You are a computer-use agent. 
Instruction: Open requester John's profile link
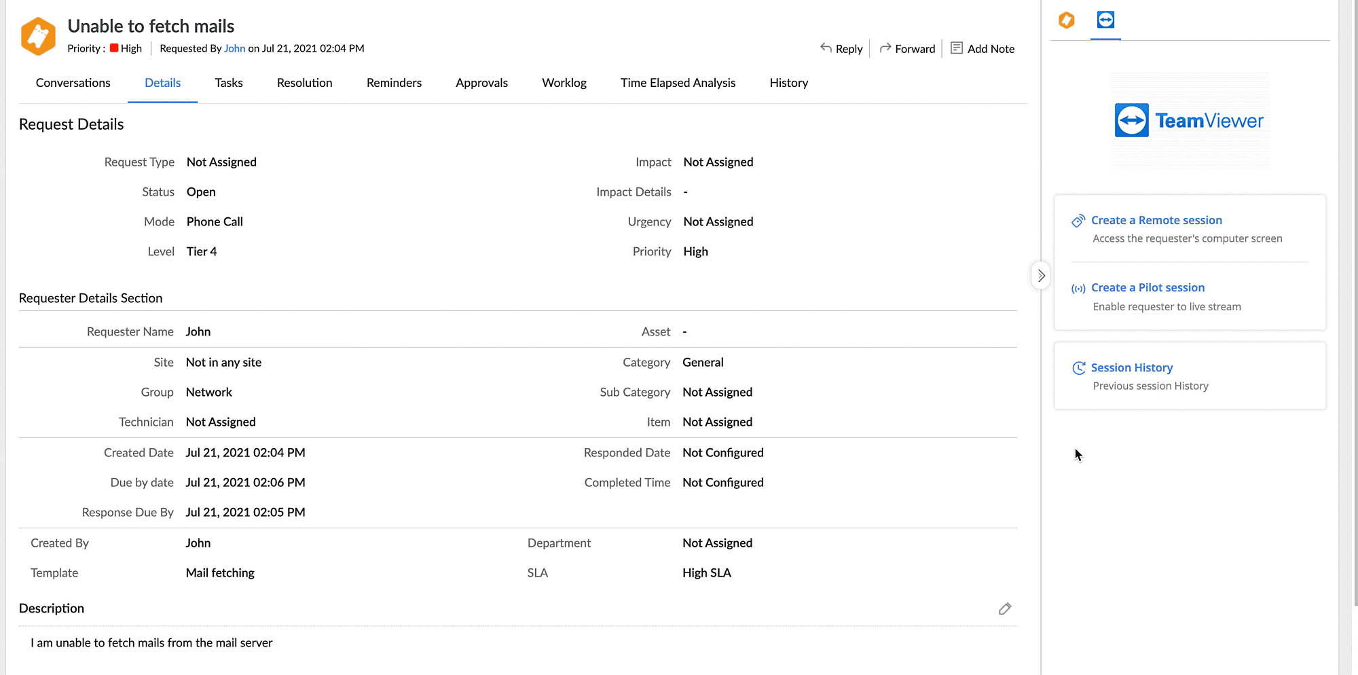click(234, 48)
